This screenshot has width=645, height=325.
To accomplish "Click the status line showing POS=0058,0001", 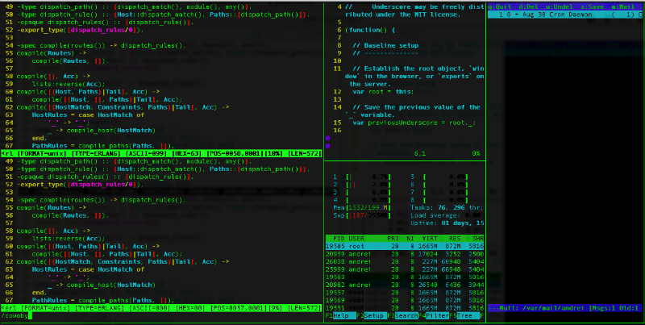I will (162, 153).
